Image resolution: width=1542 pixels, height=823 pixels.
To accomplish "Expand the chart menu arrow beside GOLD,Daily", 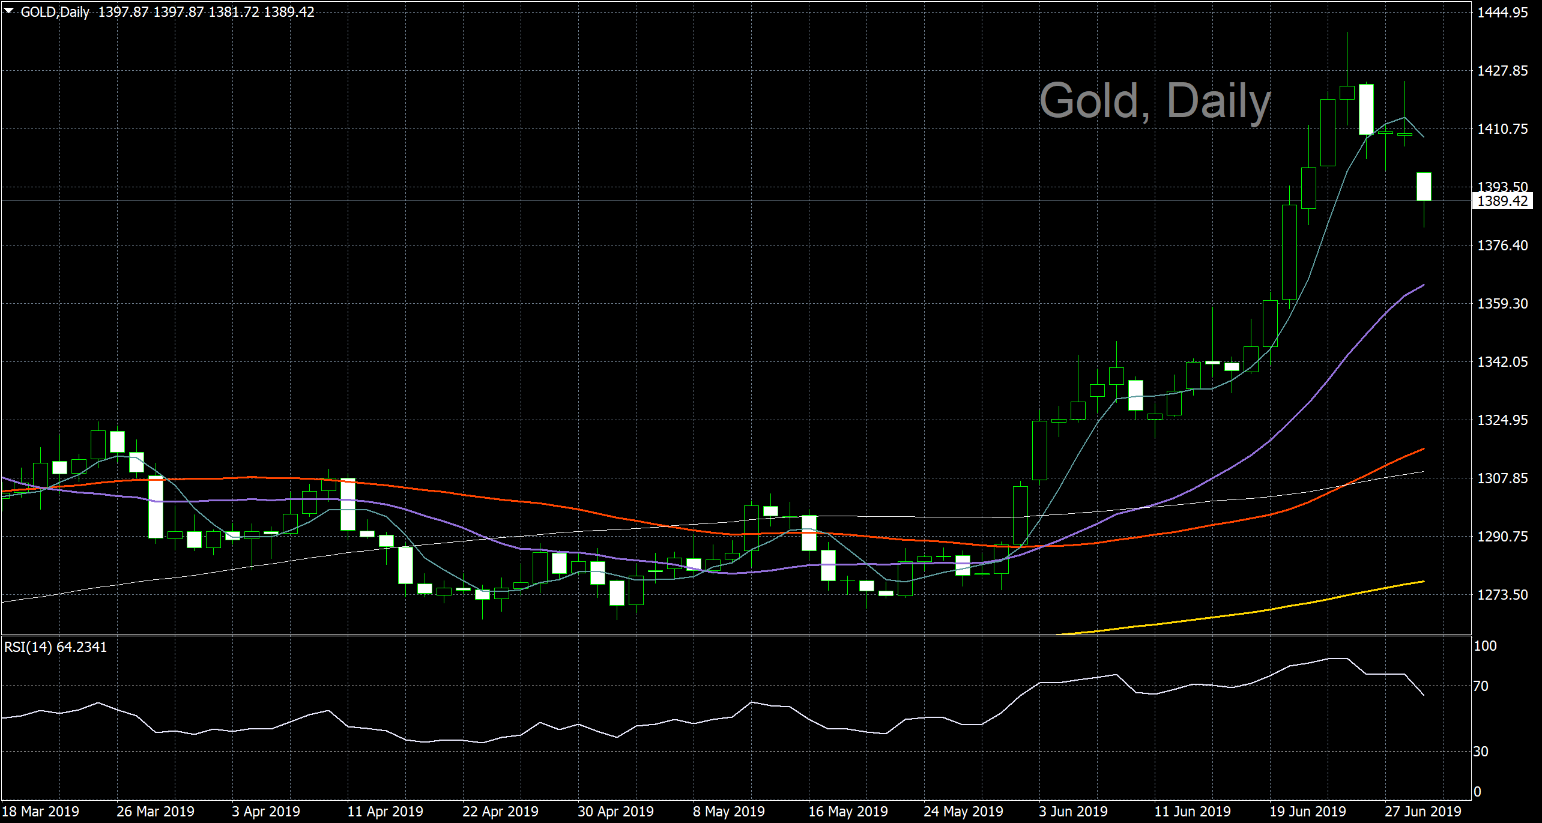I will [8, 11].
